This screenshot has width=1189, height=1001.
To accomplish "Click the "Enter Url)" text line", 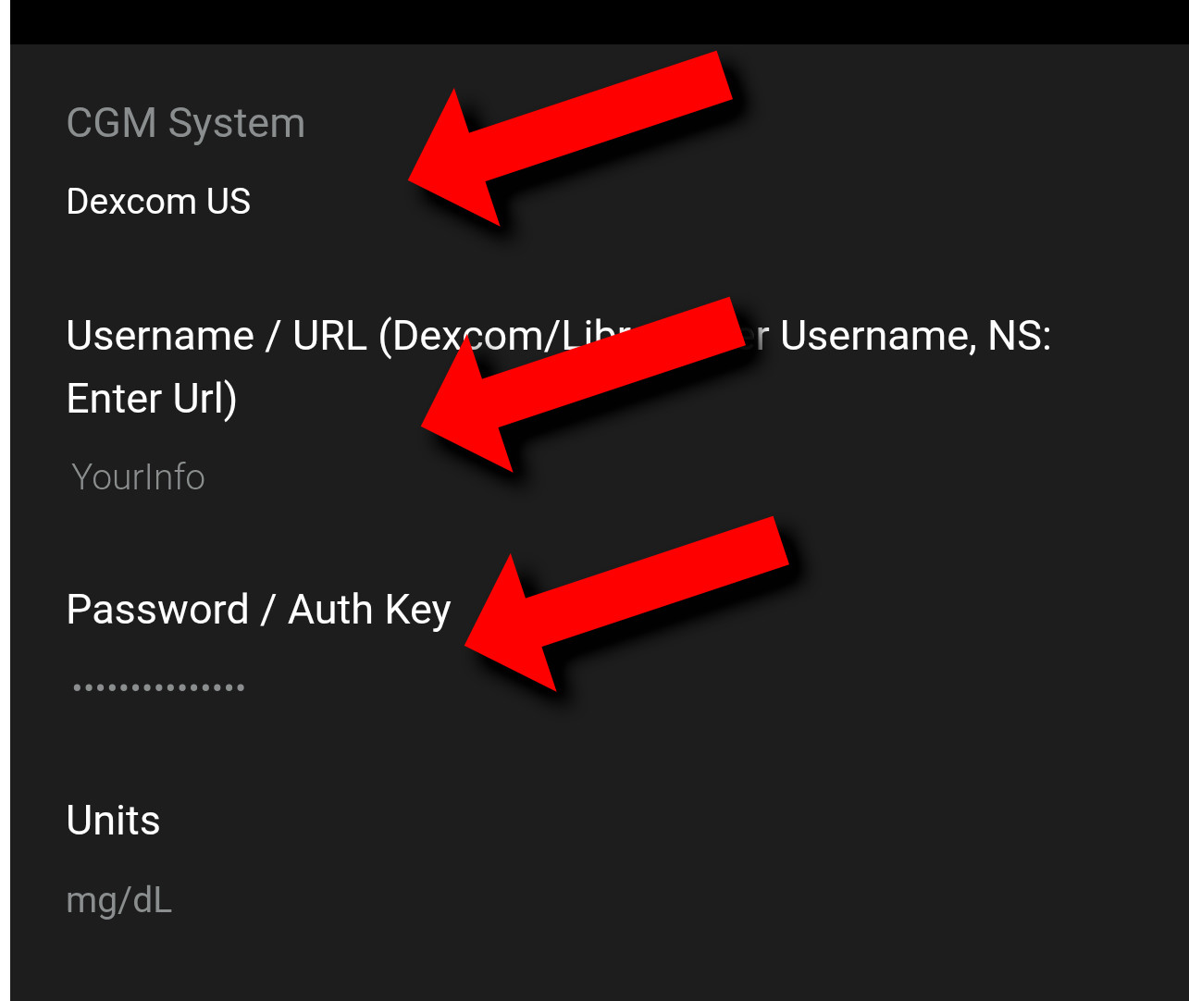I will (x=152, y=399).
